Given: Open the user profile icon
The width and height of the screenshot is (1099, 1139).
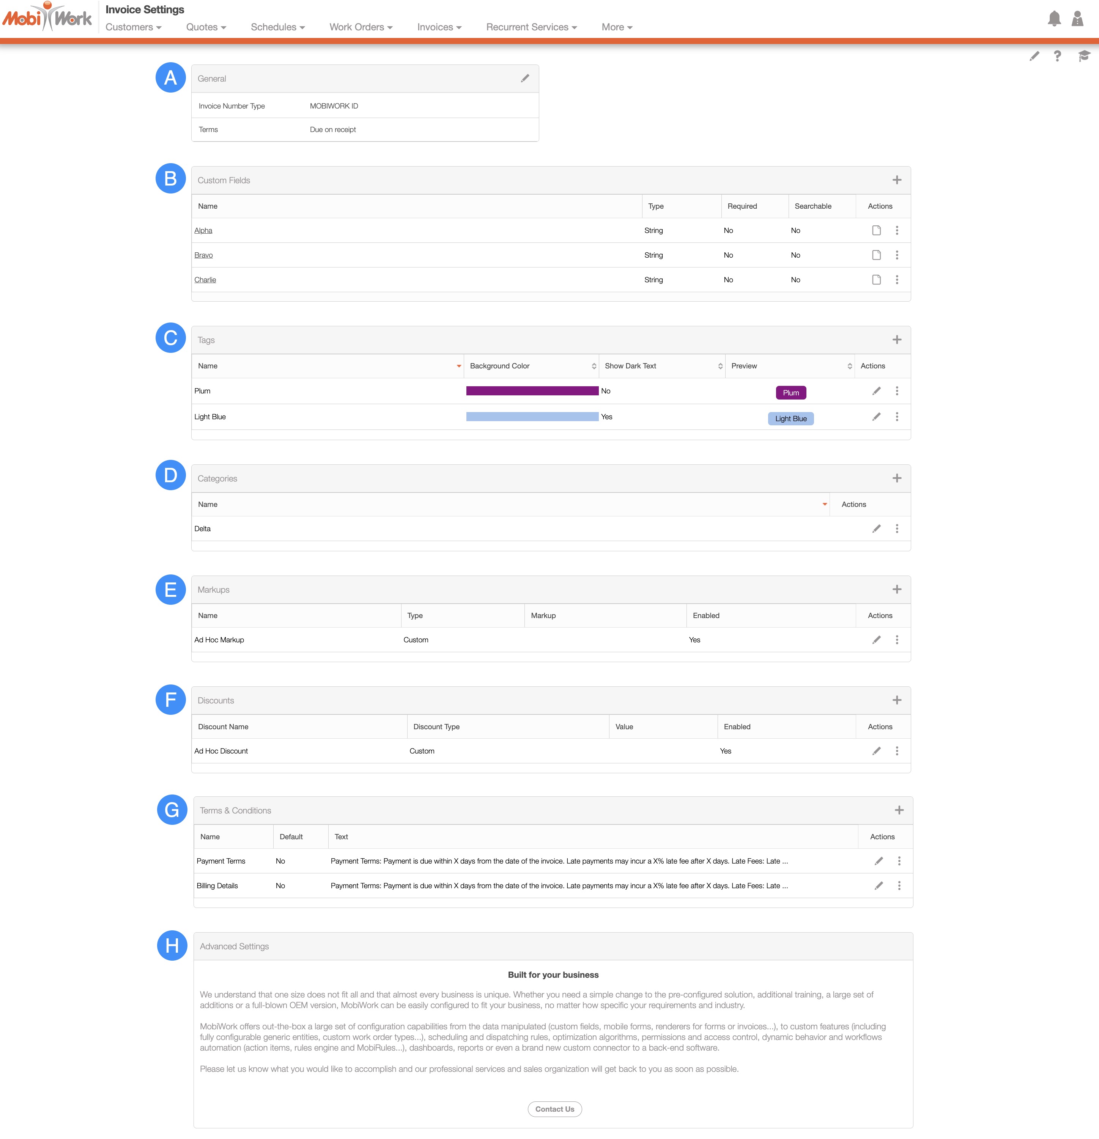Looking at the screenshot, I should (1077, 19).
